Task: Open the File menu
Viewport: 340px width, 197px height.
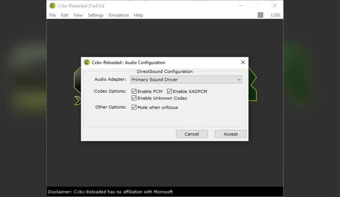Action: (52, 15)
